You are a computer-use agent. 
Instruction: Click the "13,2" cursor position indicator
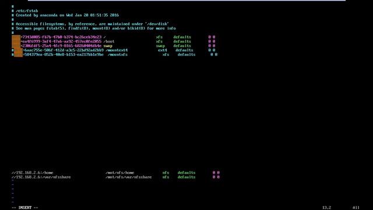[x=326, y=208]
